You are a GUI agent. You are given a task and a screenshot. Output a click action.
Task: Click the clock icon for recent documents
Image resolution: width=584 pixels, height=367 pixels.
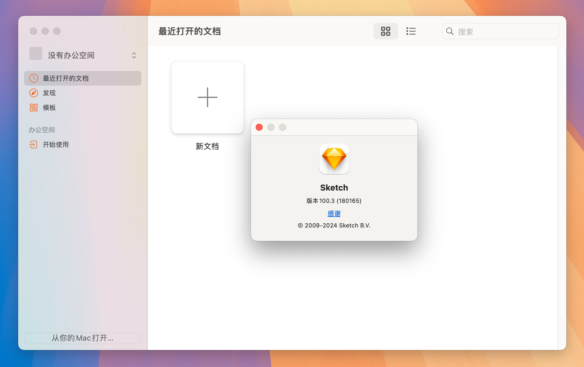pyautogui.click(x=34, y=78)
